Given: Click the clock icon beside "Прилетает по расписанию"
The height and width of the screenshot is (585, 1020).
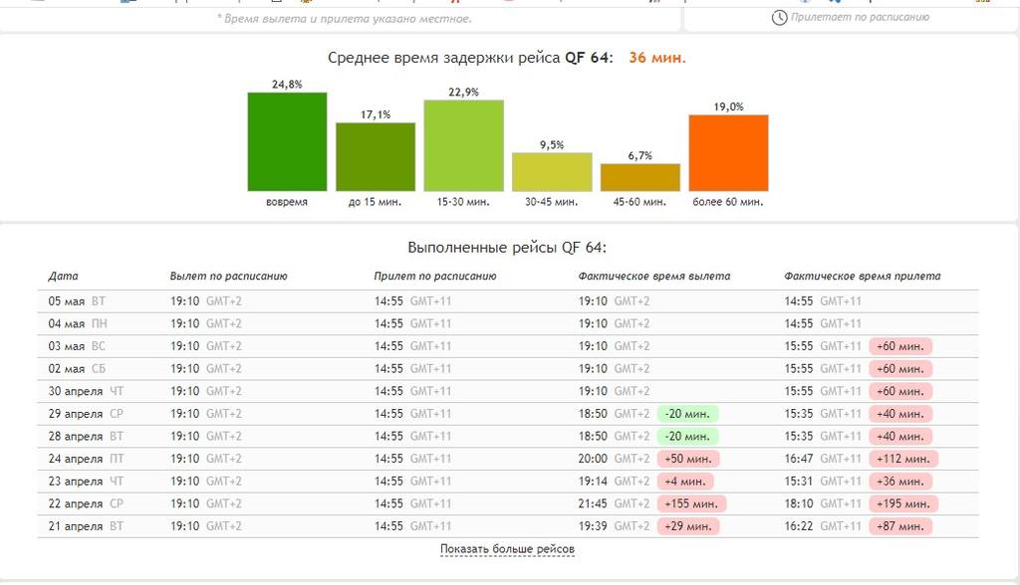Looking at the screenshot, I should (779, 18).
